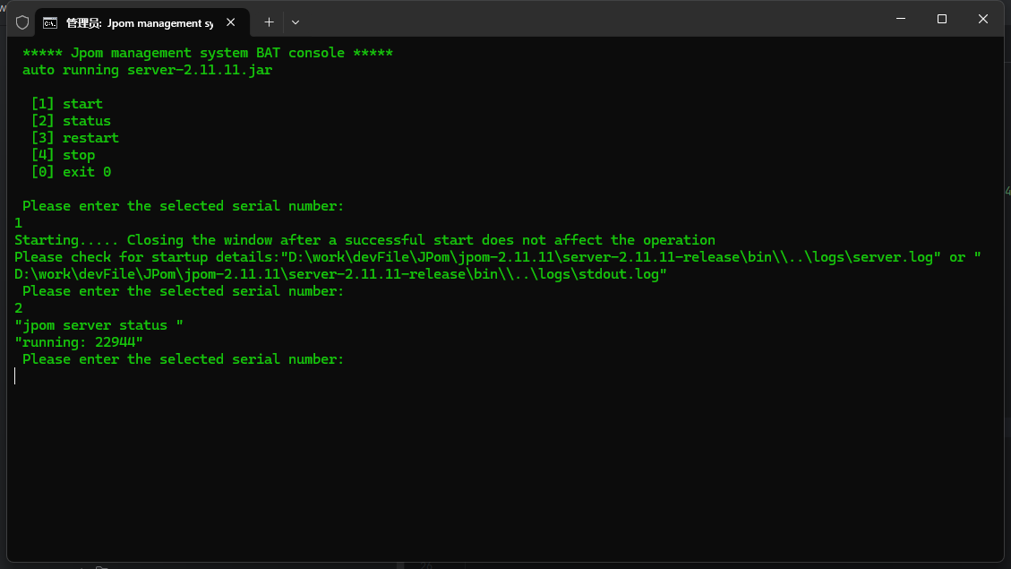1011x569 pixels.
Task: Click the "running: 22944" status output
Action: [x=79, y=342]
